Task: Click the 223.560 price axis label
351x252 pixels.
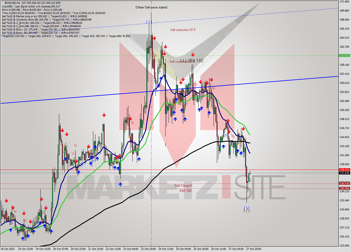Action: [344, 245]
